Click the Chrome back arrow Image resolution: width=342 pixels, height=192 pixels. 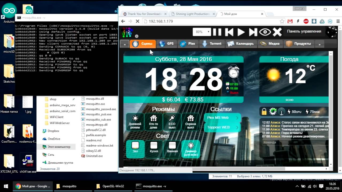point(123,21)
